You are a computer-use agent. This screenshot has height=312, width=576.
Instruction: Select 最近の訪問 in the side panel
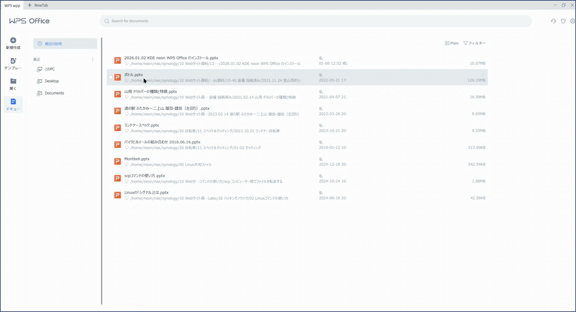point(65,43)
